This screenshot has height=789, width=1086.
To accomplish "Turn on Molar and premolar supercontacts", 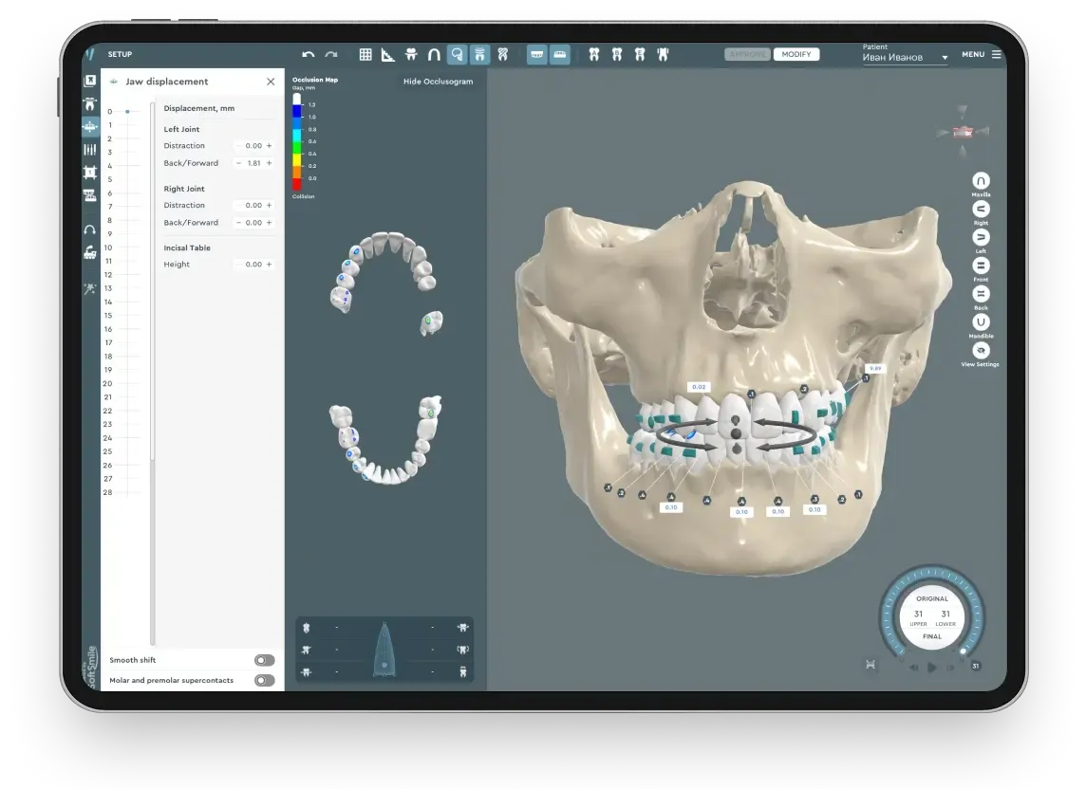I will point(264,680).
